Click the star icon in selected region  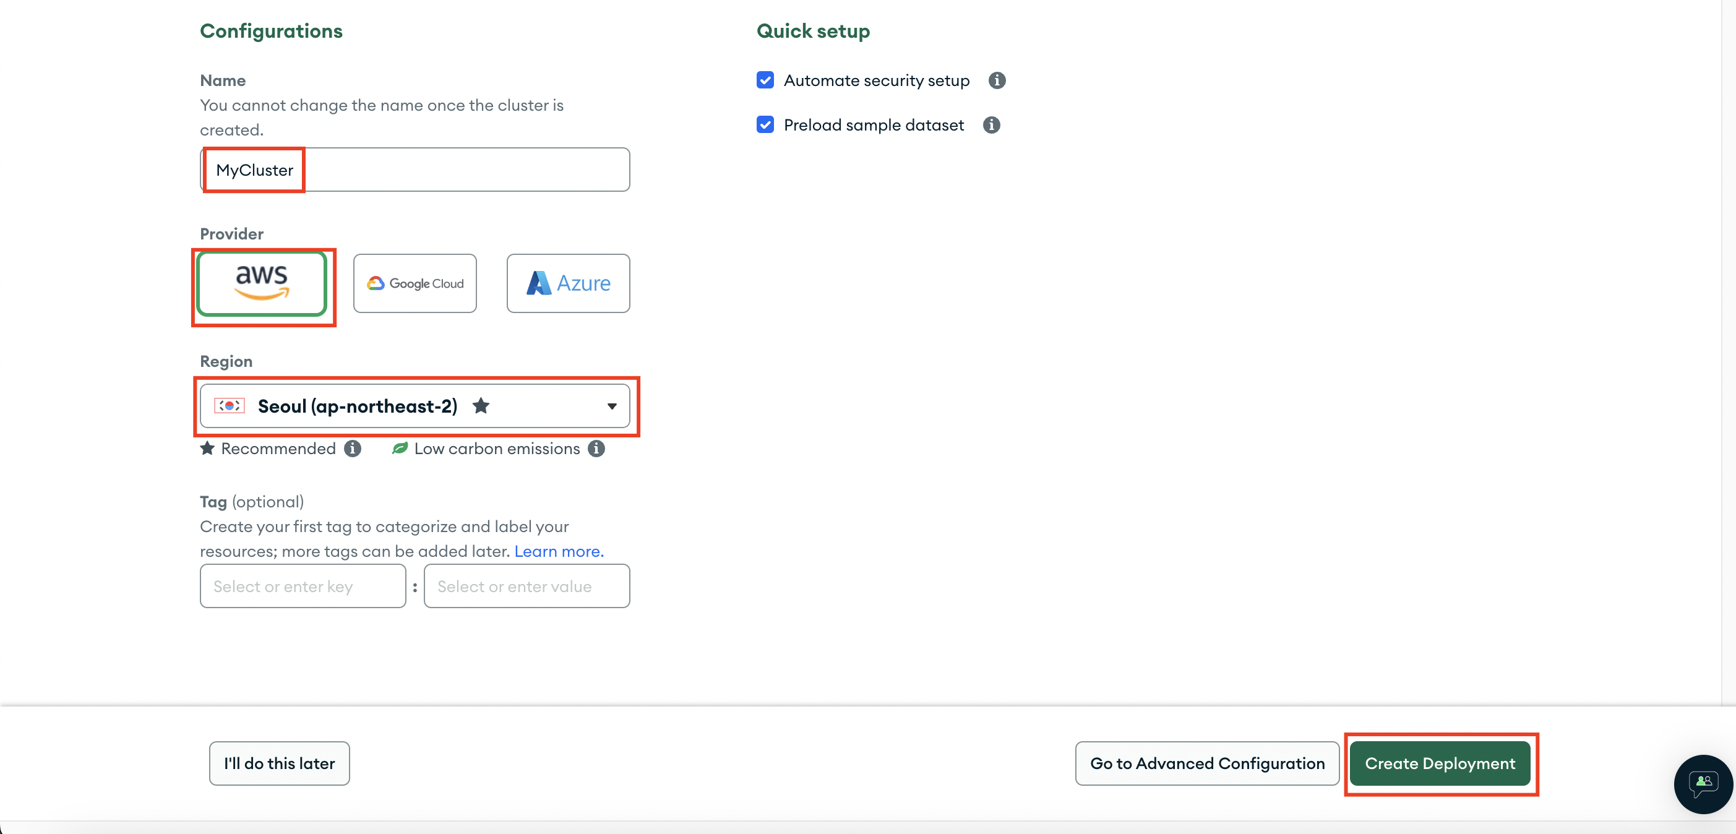481,406
